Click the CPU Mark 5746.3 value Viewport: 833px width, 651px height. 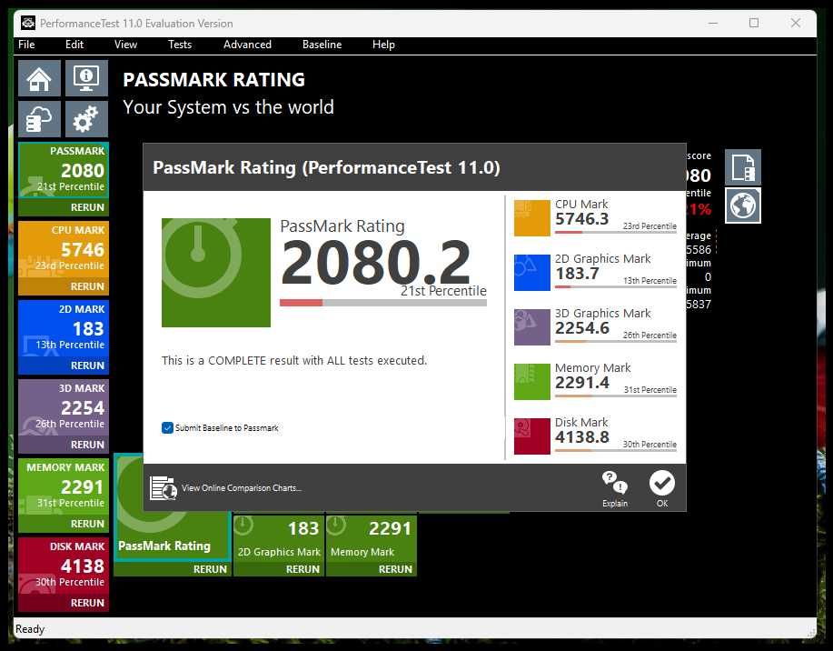point(581,218)
